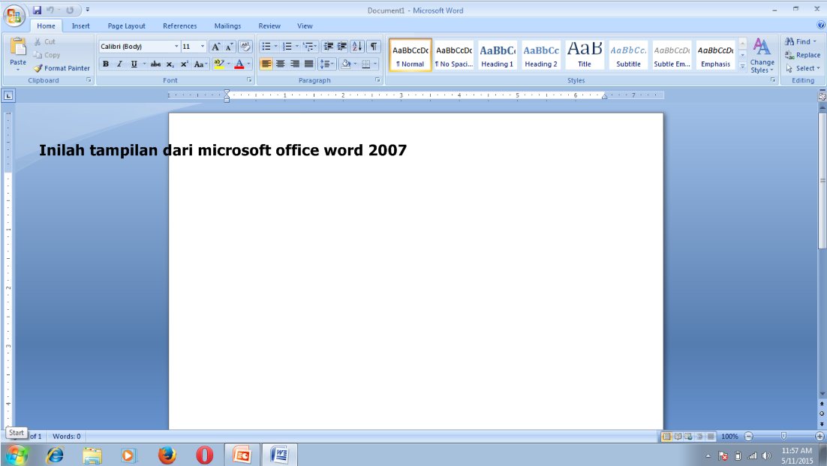This screenshot has height=466, width=827.
Task: Copy the selected text
Action: [47, 55]
